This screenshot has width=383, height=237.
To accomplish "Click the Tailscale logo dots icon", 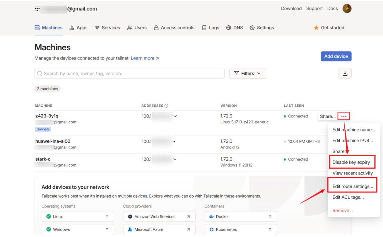I will pyautogui.click(x=37, y=9).
